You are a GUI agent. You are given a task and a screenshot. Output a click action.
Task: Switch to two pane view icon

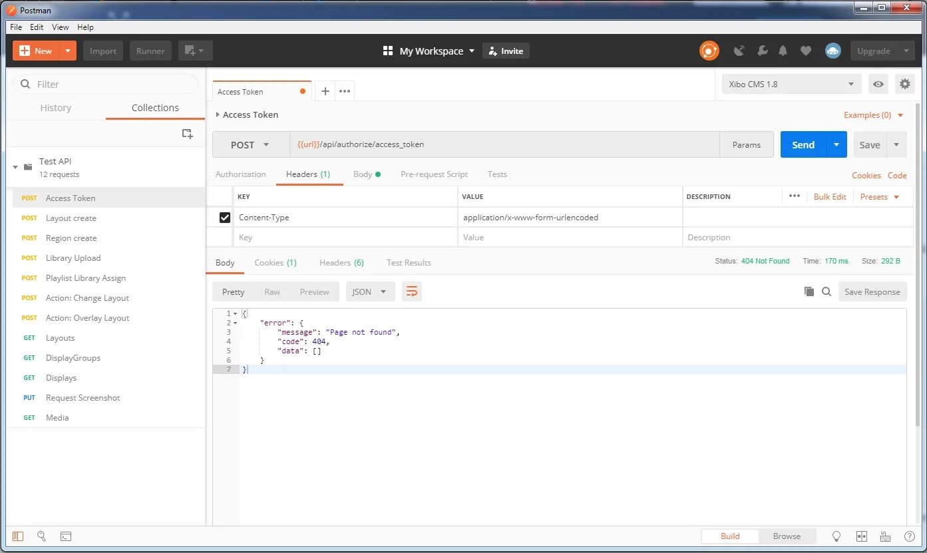coord(862,536)
